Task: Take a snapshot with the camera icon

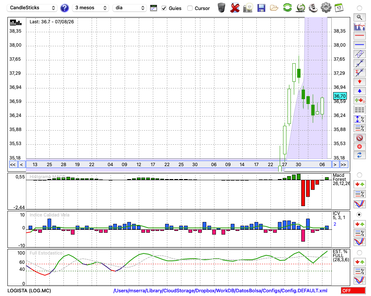Action: tap(248, 8)
